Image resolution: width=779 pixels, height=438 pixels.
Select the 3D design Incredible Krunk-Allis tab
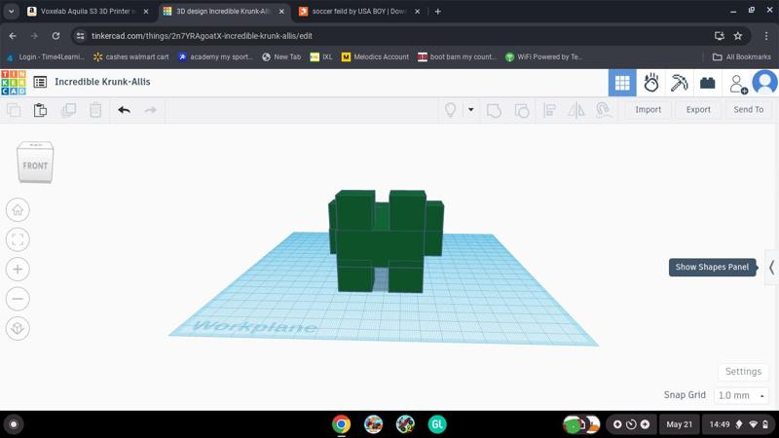click(x=222, y=11)
